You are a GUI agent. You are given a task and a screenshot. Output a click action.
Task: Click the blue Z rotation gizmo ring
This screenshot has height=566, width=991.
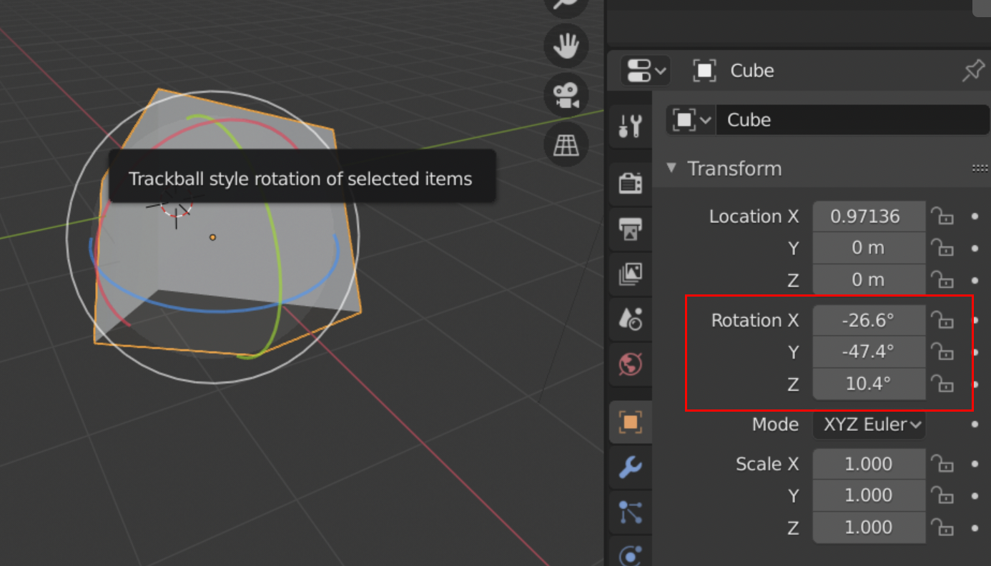point(215,312)
